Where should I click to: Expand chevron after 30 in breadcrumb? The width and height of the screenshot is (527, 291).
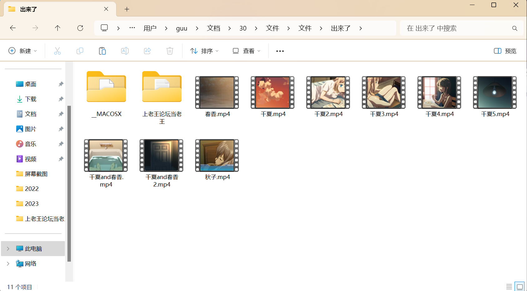click(x=256, y=28)
